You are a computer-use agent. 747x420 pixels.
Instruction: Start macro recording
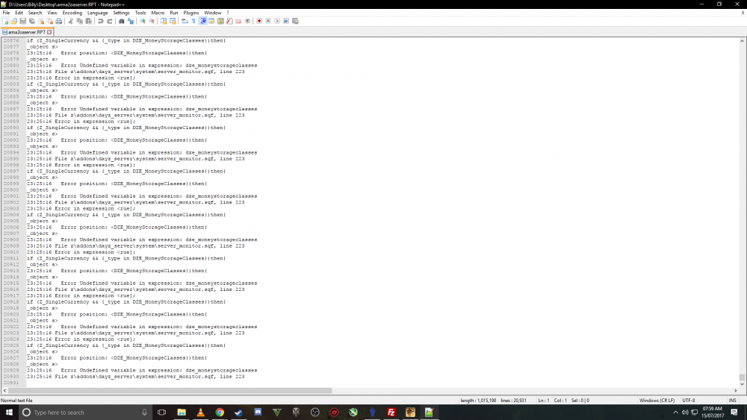[x=259, y=21]
